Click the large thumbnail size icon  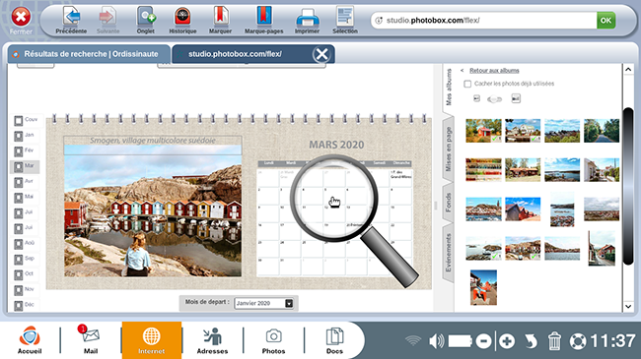point(516,98)
